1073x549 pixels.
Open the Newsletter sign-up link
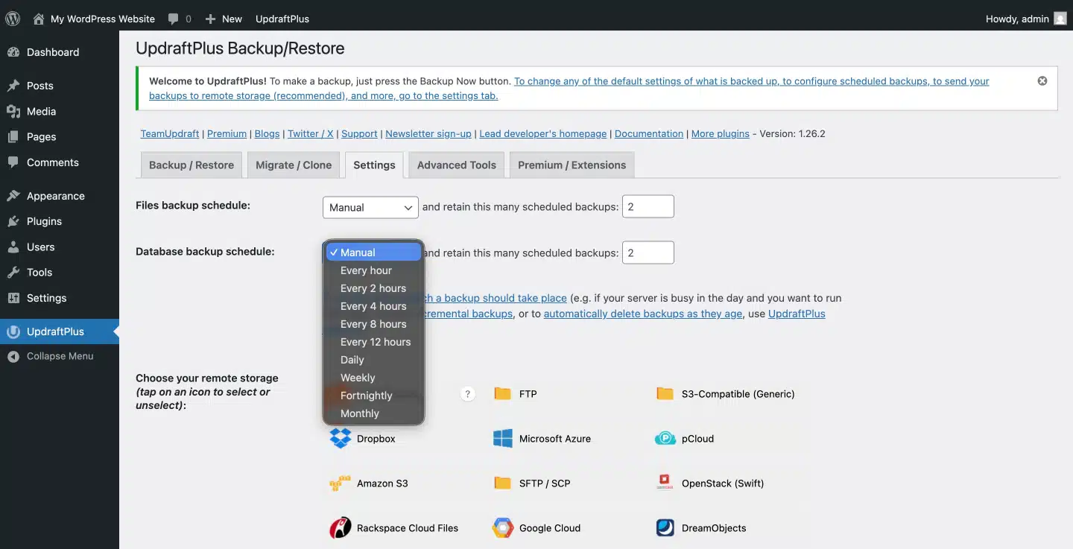coord(428,134)
